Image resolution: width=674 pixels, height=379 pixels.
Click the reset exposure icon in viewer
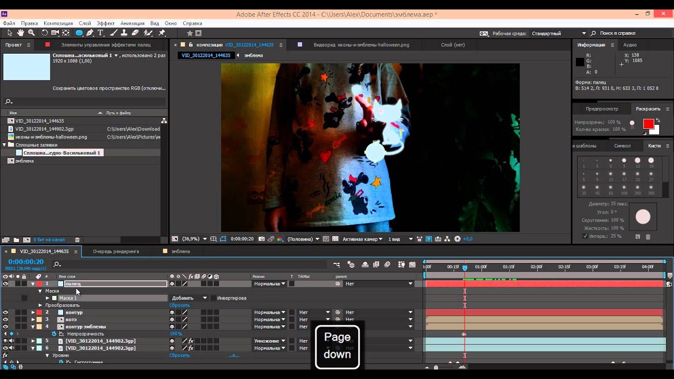tap(458, 239)
